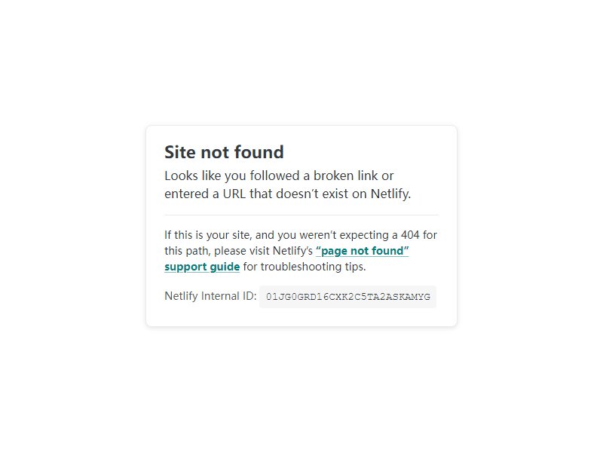Click the "Netlify Internal ID:" label
This screenshot has width=603, height=452.
point(210,296)
